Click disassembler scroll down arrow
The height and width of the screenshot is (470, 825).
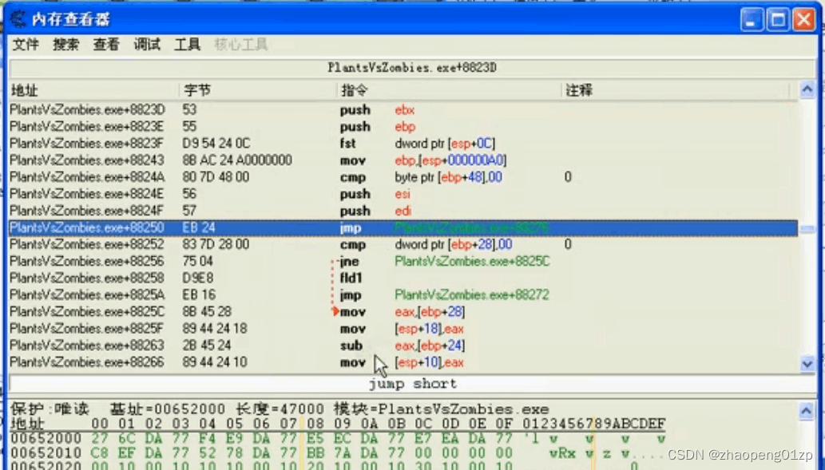(807, 363)
